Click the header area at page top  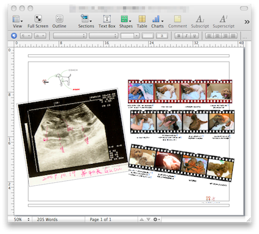(129, 55)
